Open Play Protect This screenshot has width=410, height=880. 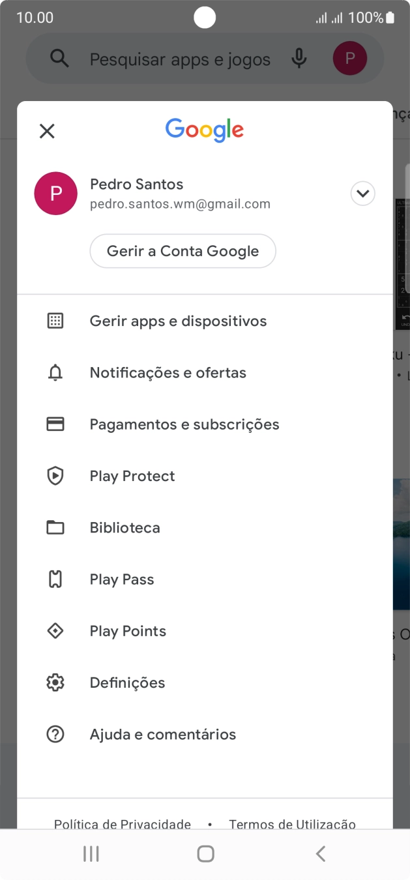(132, 476)
